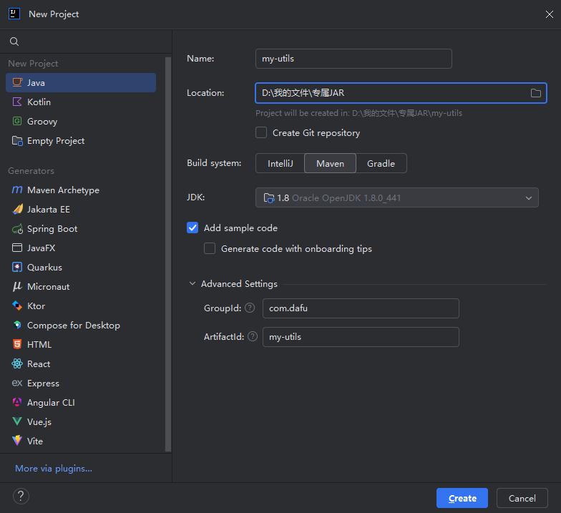Click the project Name field
The image size is (561, 513).
pos(353,59)
